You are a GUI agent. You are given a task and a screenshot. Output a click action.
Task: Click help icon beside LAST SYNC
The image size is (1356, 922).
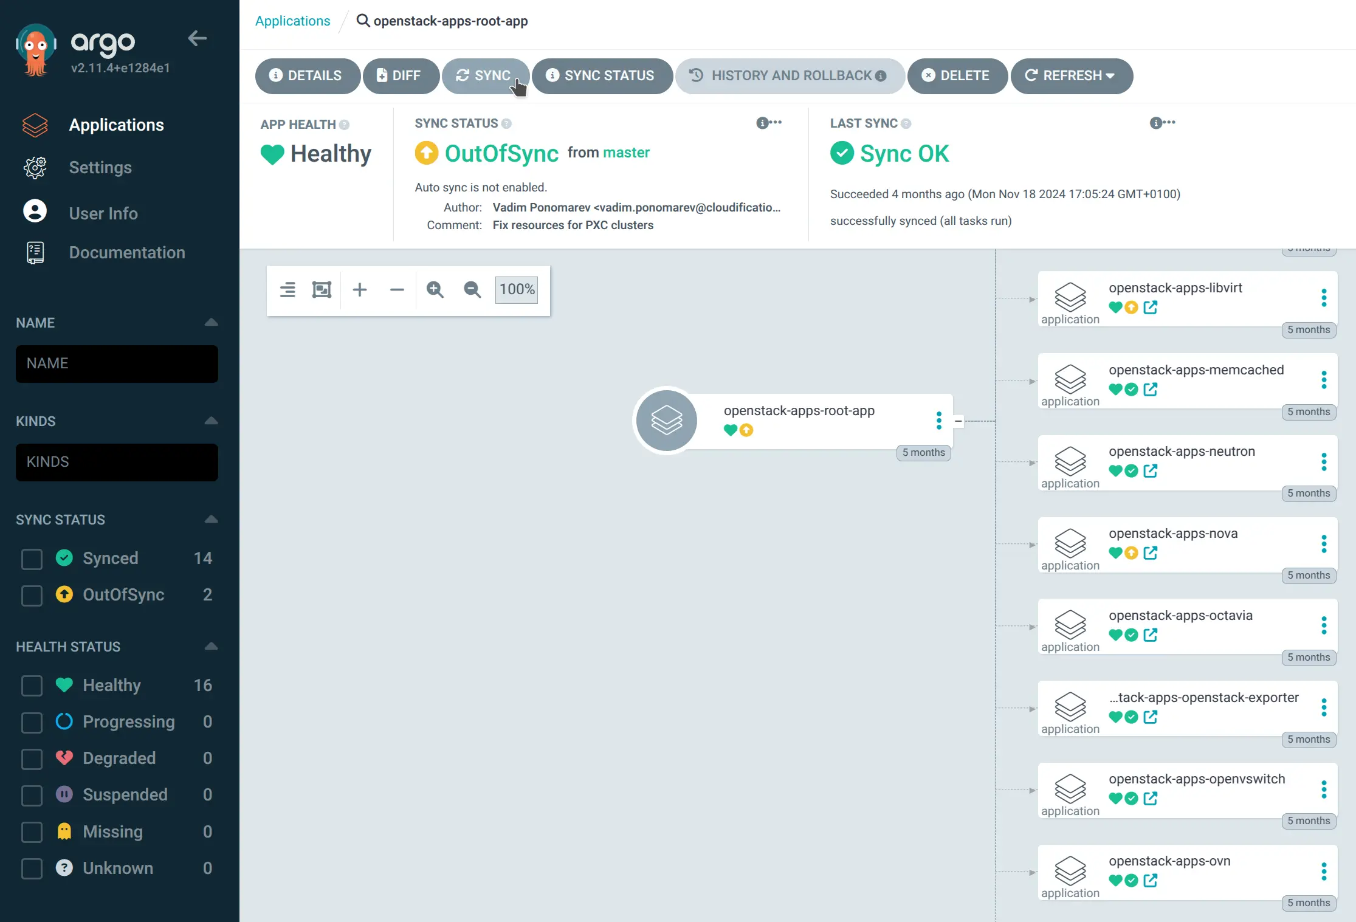point(906,123)
